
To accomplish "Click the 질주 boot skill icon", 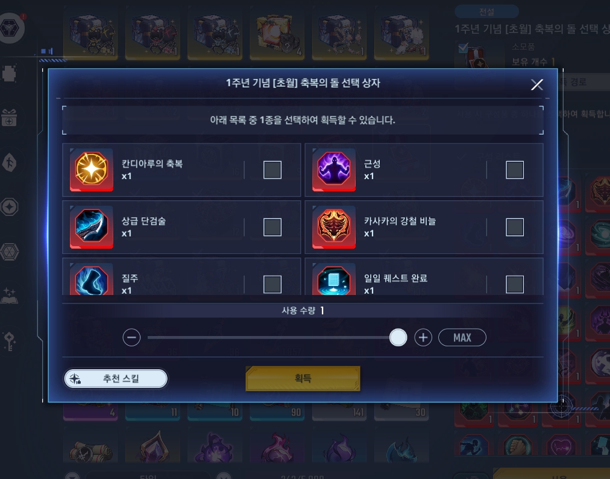I will click(x=92, y=279).
